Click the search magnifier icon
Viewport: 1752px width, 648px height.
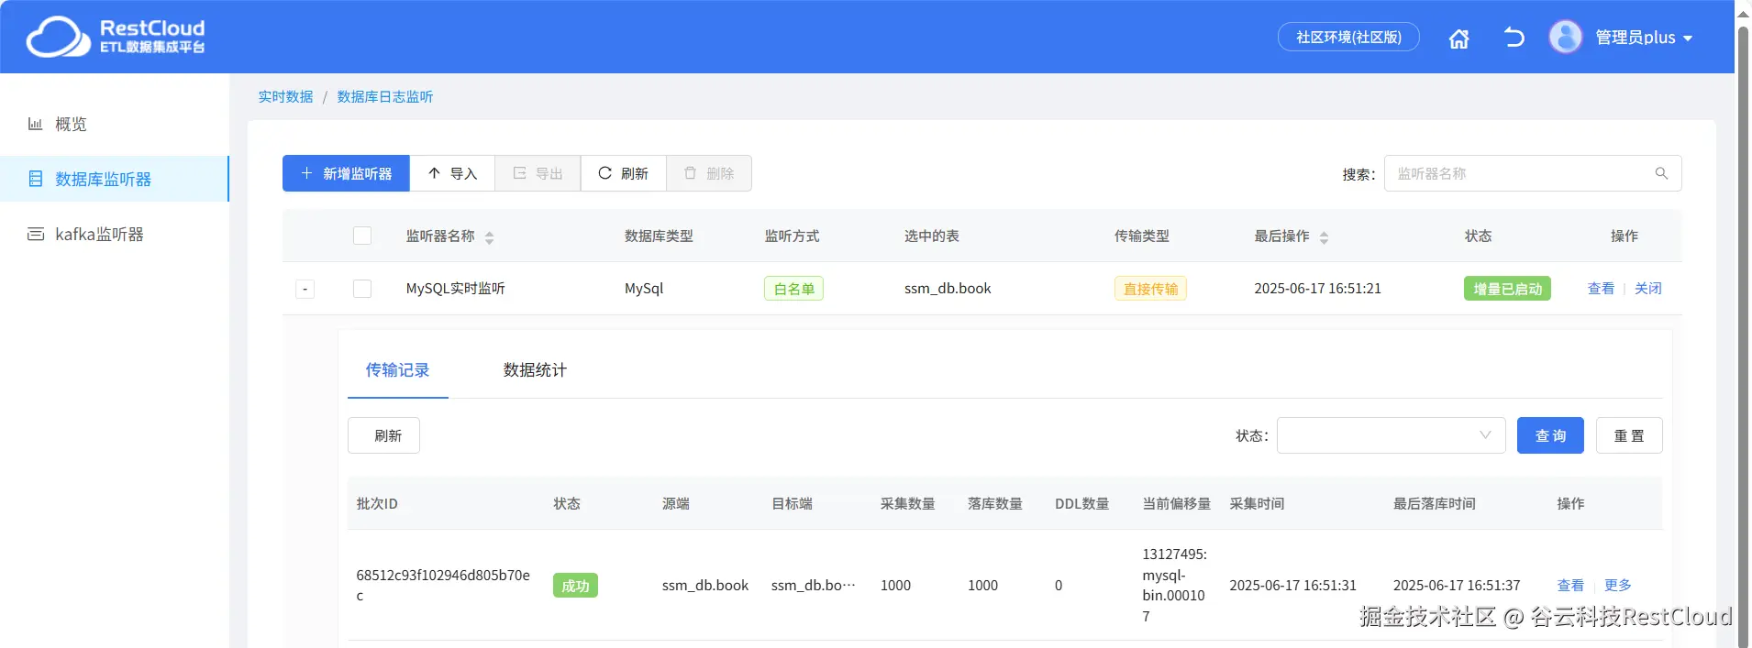point(1661,173)
